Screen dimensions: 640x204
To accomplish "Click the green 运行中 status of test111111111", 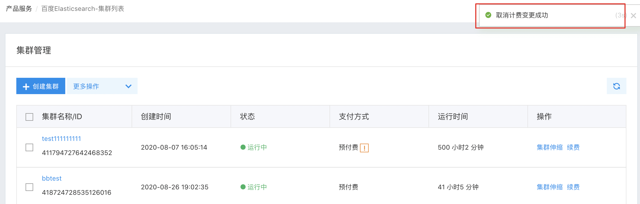I will (x=254, y=147).
